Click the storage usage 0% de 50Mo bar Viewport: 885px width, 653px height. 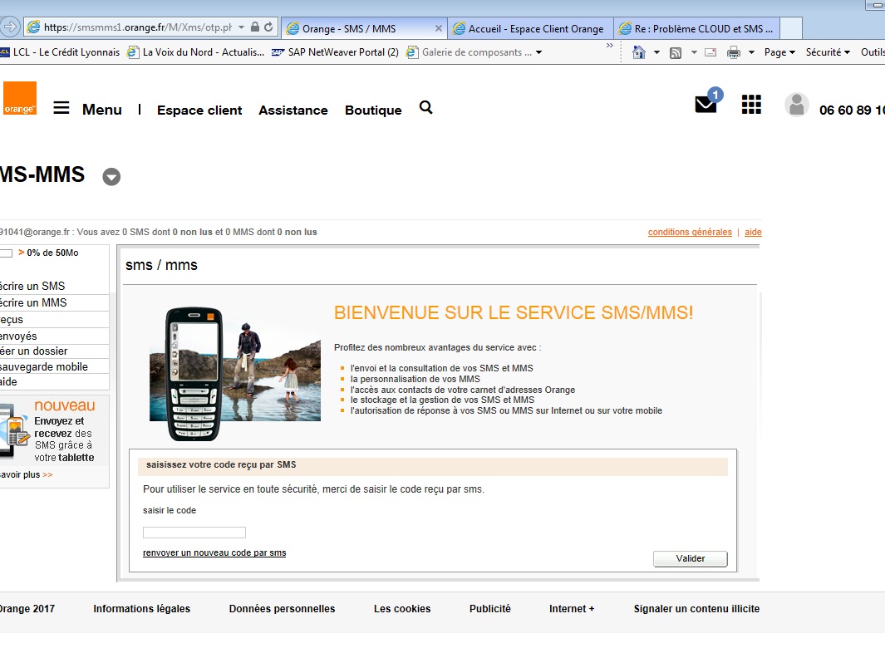(6, 253)
